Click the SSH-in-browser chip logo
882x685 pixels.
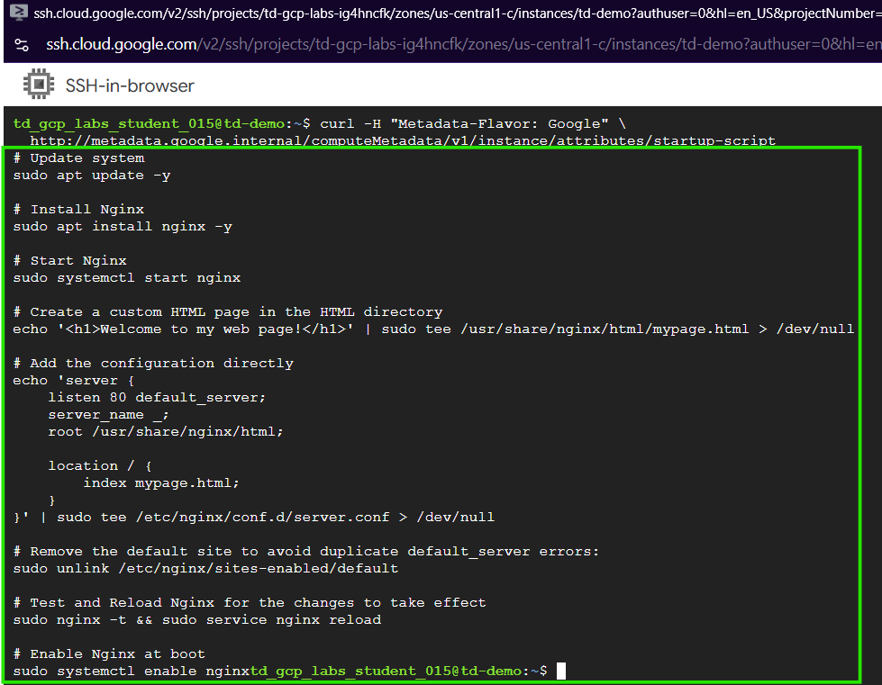(38, 86)
